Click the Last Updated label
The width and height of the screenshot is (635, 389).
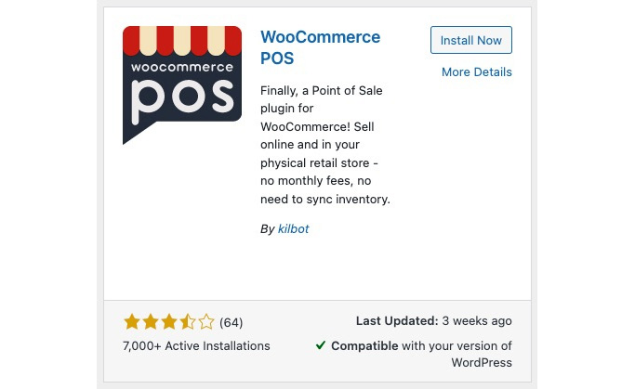[397, 321]
